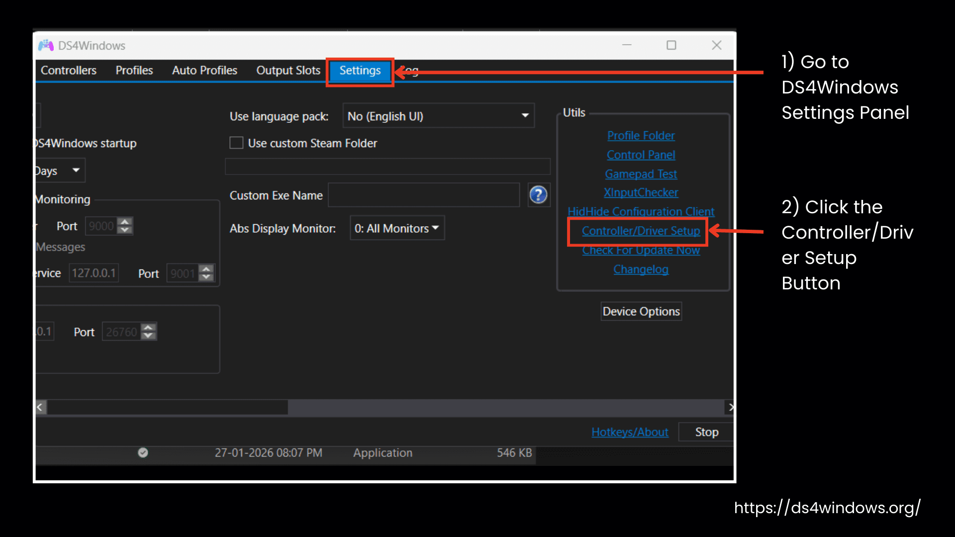
Task: Open the Hotkeys/About link
Action: point(630,432)
